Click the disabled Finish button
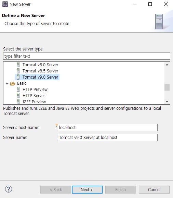 (121, 189)
